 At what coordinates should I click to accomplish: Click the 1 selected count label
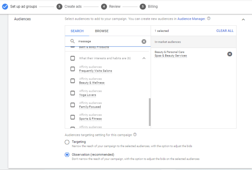click(x=162, y=31)
